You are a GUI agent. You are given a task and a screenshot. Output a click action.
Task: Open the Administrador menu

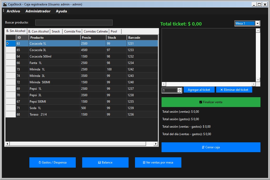click(x=38, y=11)
